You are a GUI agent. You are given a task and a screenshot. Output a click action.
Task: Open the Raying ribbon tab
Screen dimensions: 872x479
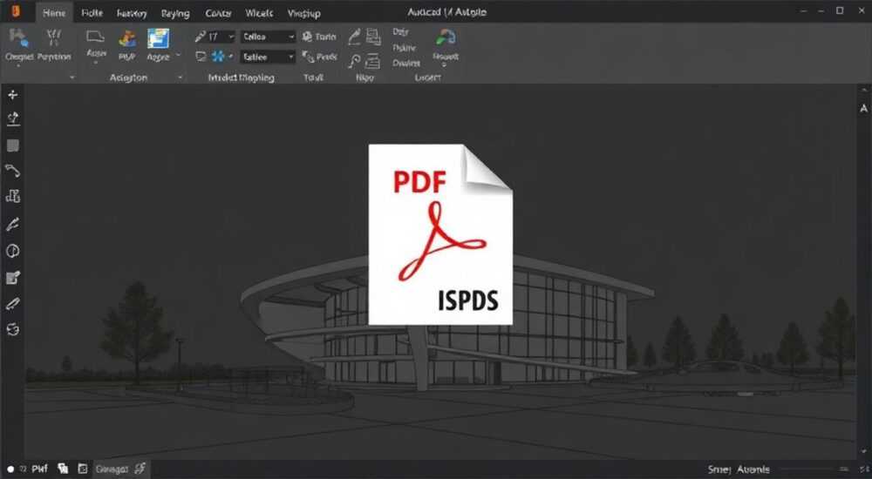(175, 13)
